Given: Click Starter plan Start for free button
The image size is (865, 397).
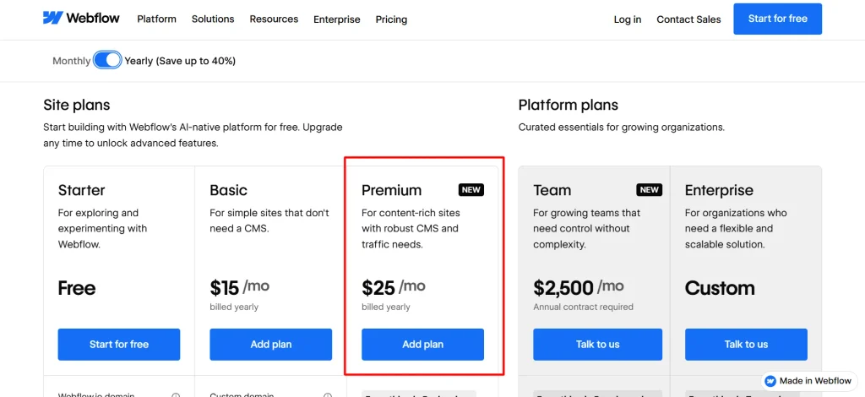Looking at the screenshot, I should click(118, 344).
